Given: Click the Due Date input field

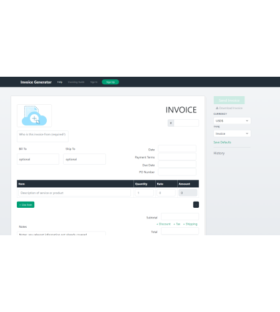Looking at the screenshot, I should (177, 164).
